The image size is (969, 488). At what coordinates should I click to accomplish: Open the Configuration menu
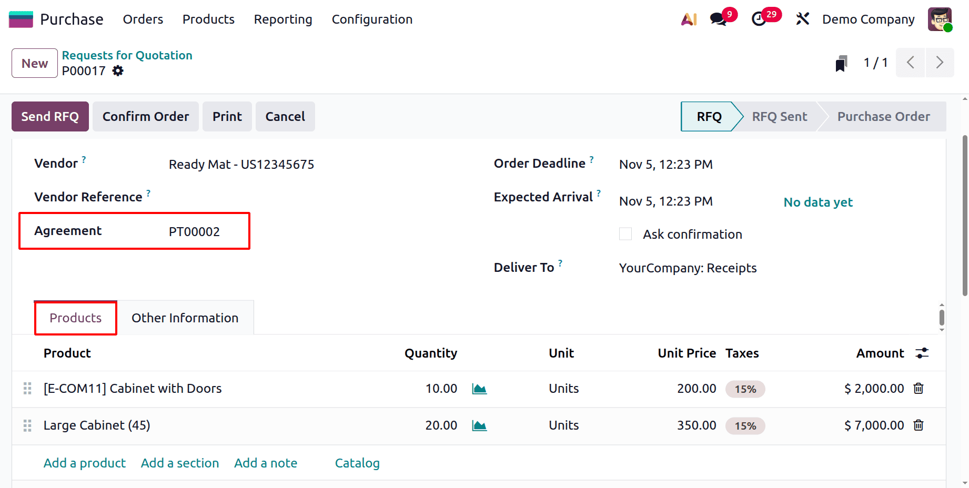tap(371, 19)
